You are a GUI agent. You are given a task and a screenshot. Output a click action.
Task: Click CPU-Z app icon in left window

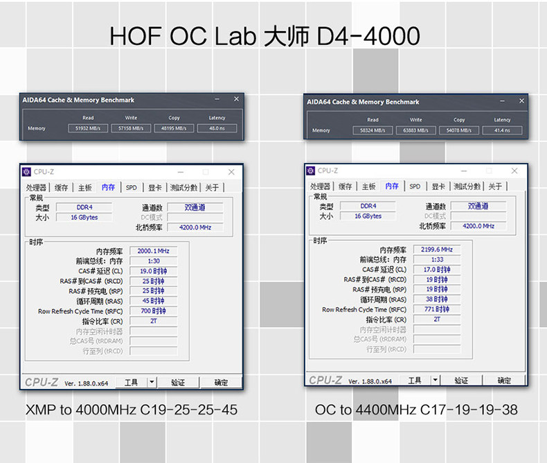coord(26,172)
